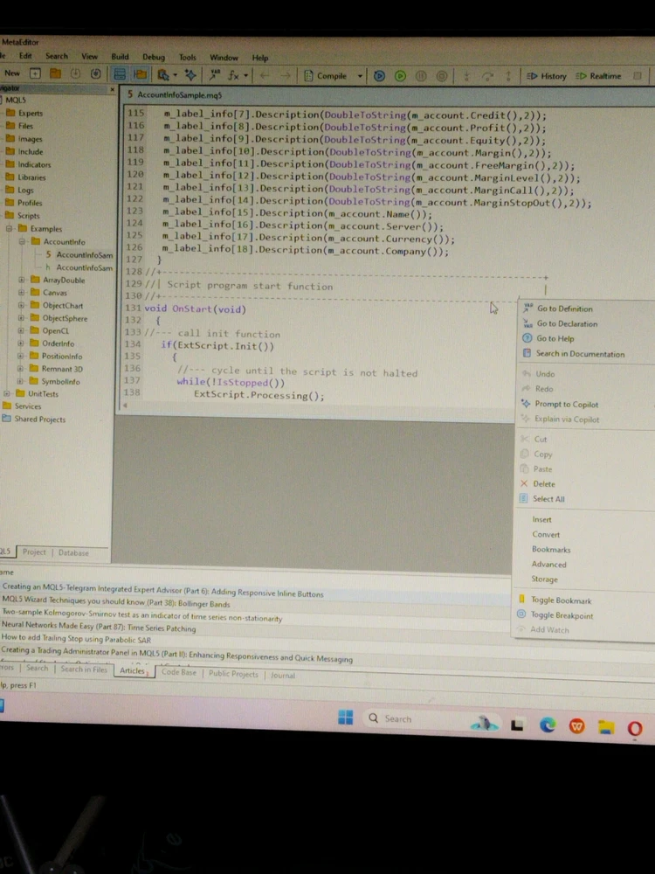655x874 pixels.
Task: Expand the ArrayDouble folder
Action: 22,281
